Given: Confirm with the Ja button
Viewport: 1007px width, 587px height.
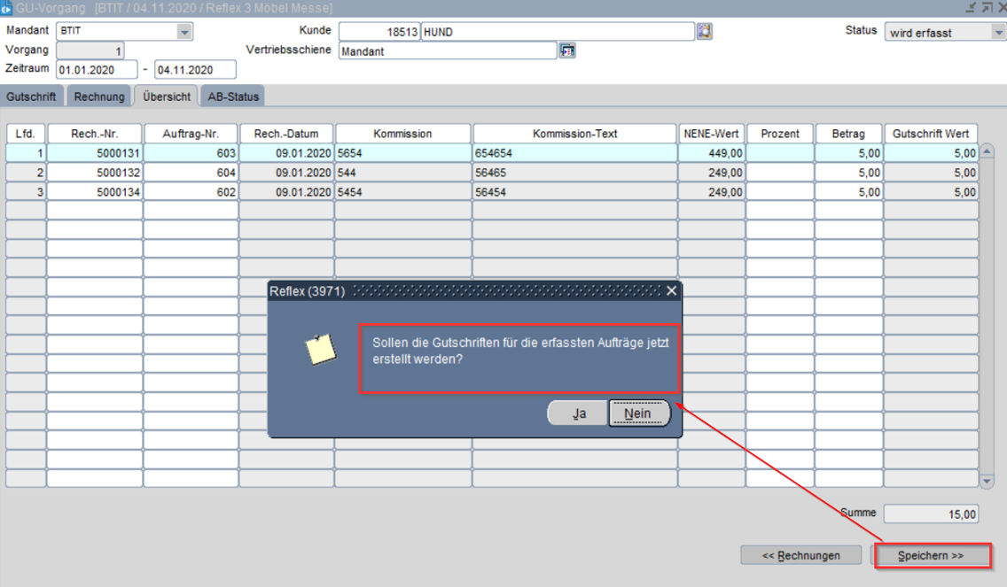Looking at the screenshot, I should tap(578, 413).
